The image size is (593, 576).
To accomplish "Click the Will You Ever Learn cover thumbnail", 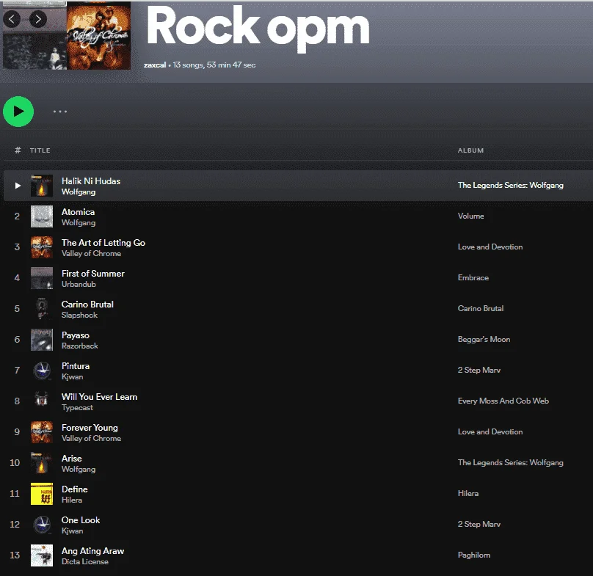I will click(x=42, y=401).
